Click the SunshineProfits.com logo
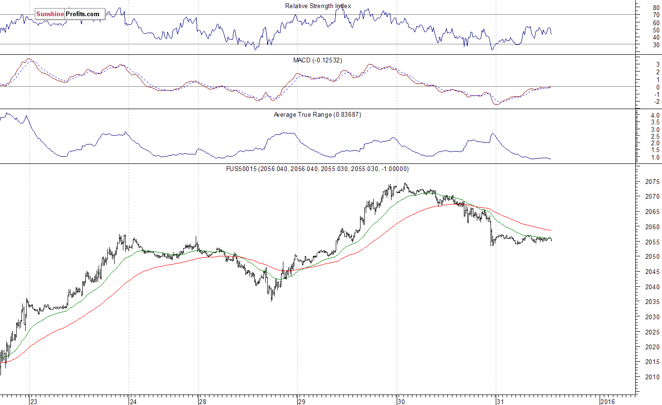Viewport: 662px width, 405px height. (x=70, y=14)
